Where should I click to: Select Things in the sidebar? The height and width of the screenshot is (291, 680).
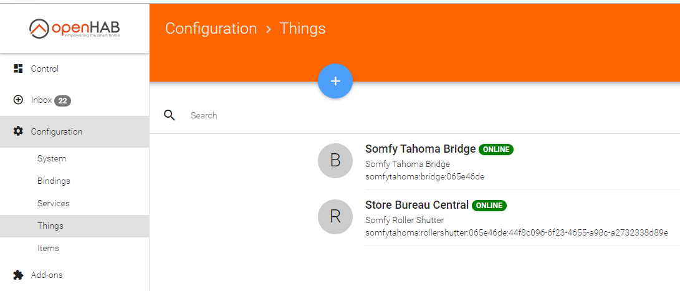50,226
